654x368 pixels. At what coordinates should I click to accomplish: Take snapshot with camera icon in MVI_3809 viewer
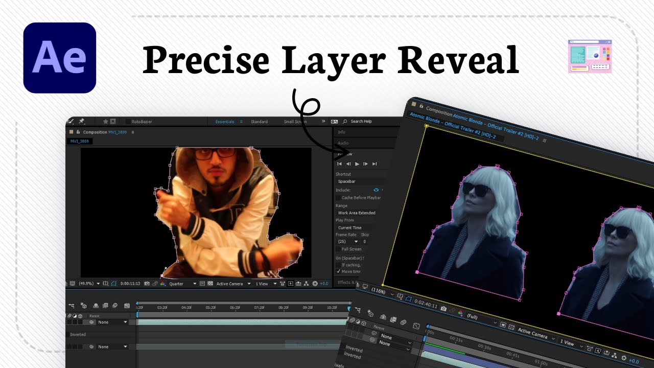point(147,284)
